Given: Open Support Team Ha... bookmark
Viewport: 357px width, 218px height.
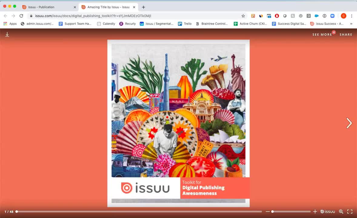Looking at the screenshot, I should [x=75, y=24].
